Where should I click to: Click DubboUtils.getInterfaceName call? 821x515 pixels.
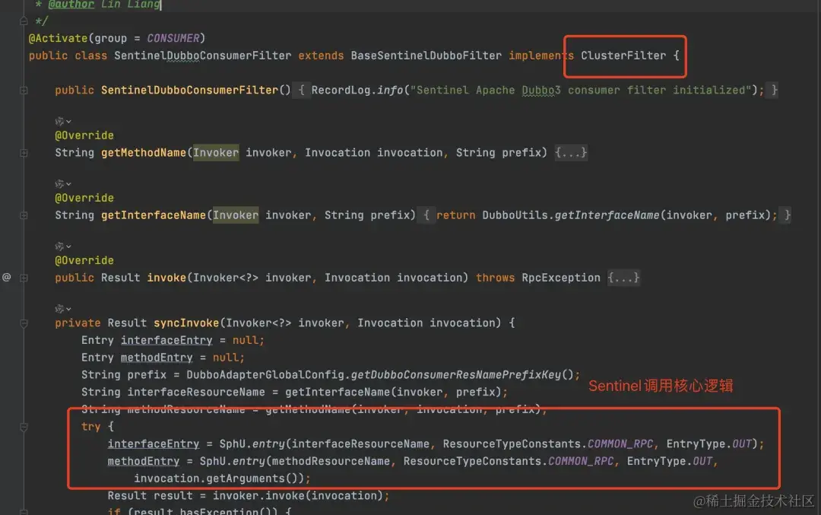tap(570, 215)
